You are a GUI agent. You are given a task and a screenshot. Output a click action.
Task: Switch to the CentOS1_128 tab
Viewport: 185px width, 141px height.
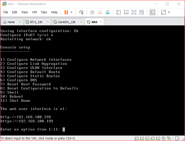pos(68,22)
